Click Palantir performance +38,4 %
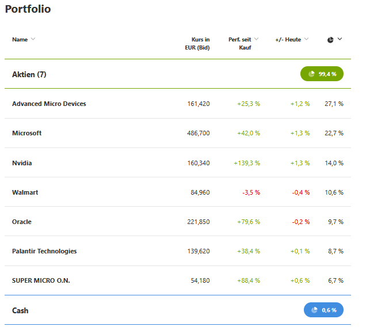 pyautogui.click(x=249, y=251)
